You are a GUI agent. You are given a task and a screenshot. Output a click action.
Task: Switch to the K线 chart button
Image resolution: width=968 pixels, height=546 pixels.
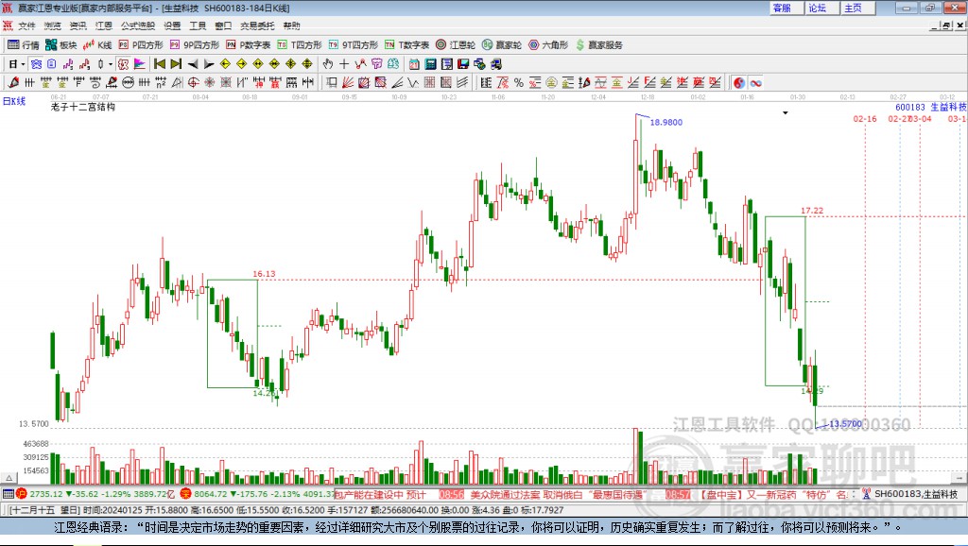[x=97, y=45]
